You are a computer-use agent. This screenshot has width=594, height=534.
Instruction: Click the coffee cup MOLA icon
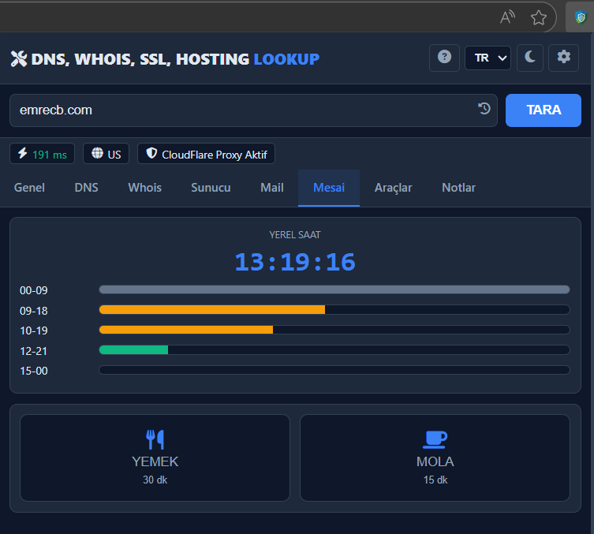tap(435, 439)
